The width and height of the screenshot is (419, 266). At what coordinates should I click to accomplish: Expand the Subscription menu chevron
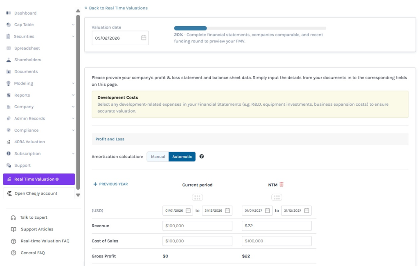click(x=73, y=153)
